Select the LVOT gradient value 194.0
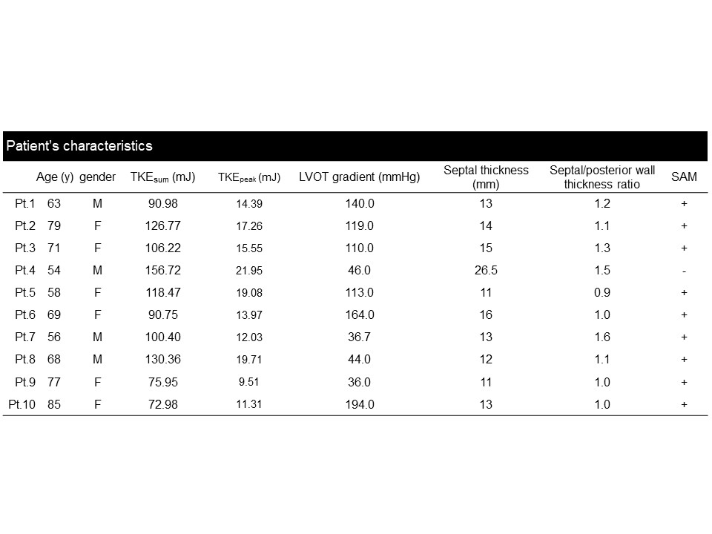Screen dimensions: 712x534 [359, 404]
